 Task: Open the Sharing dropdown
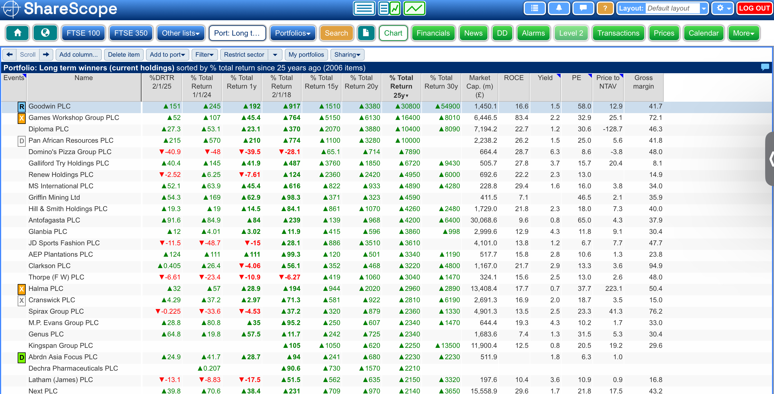(x=347, y=54)
